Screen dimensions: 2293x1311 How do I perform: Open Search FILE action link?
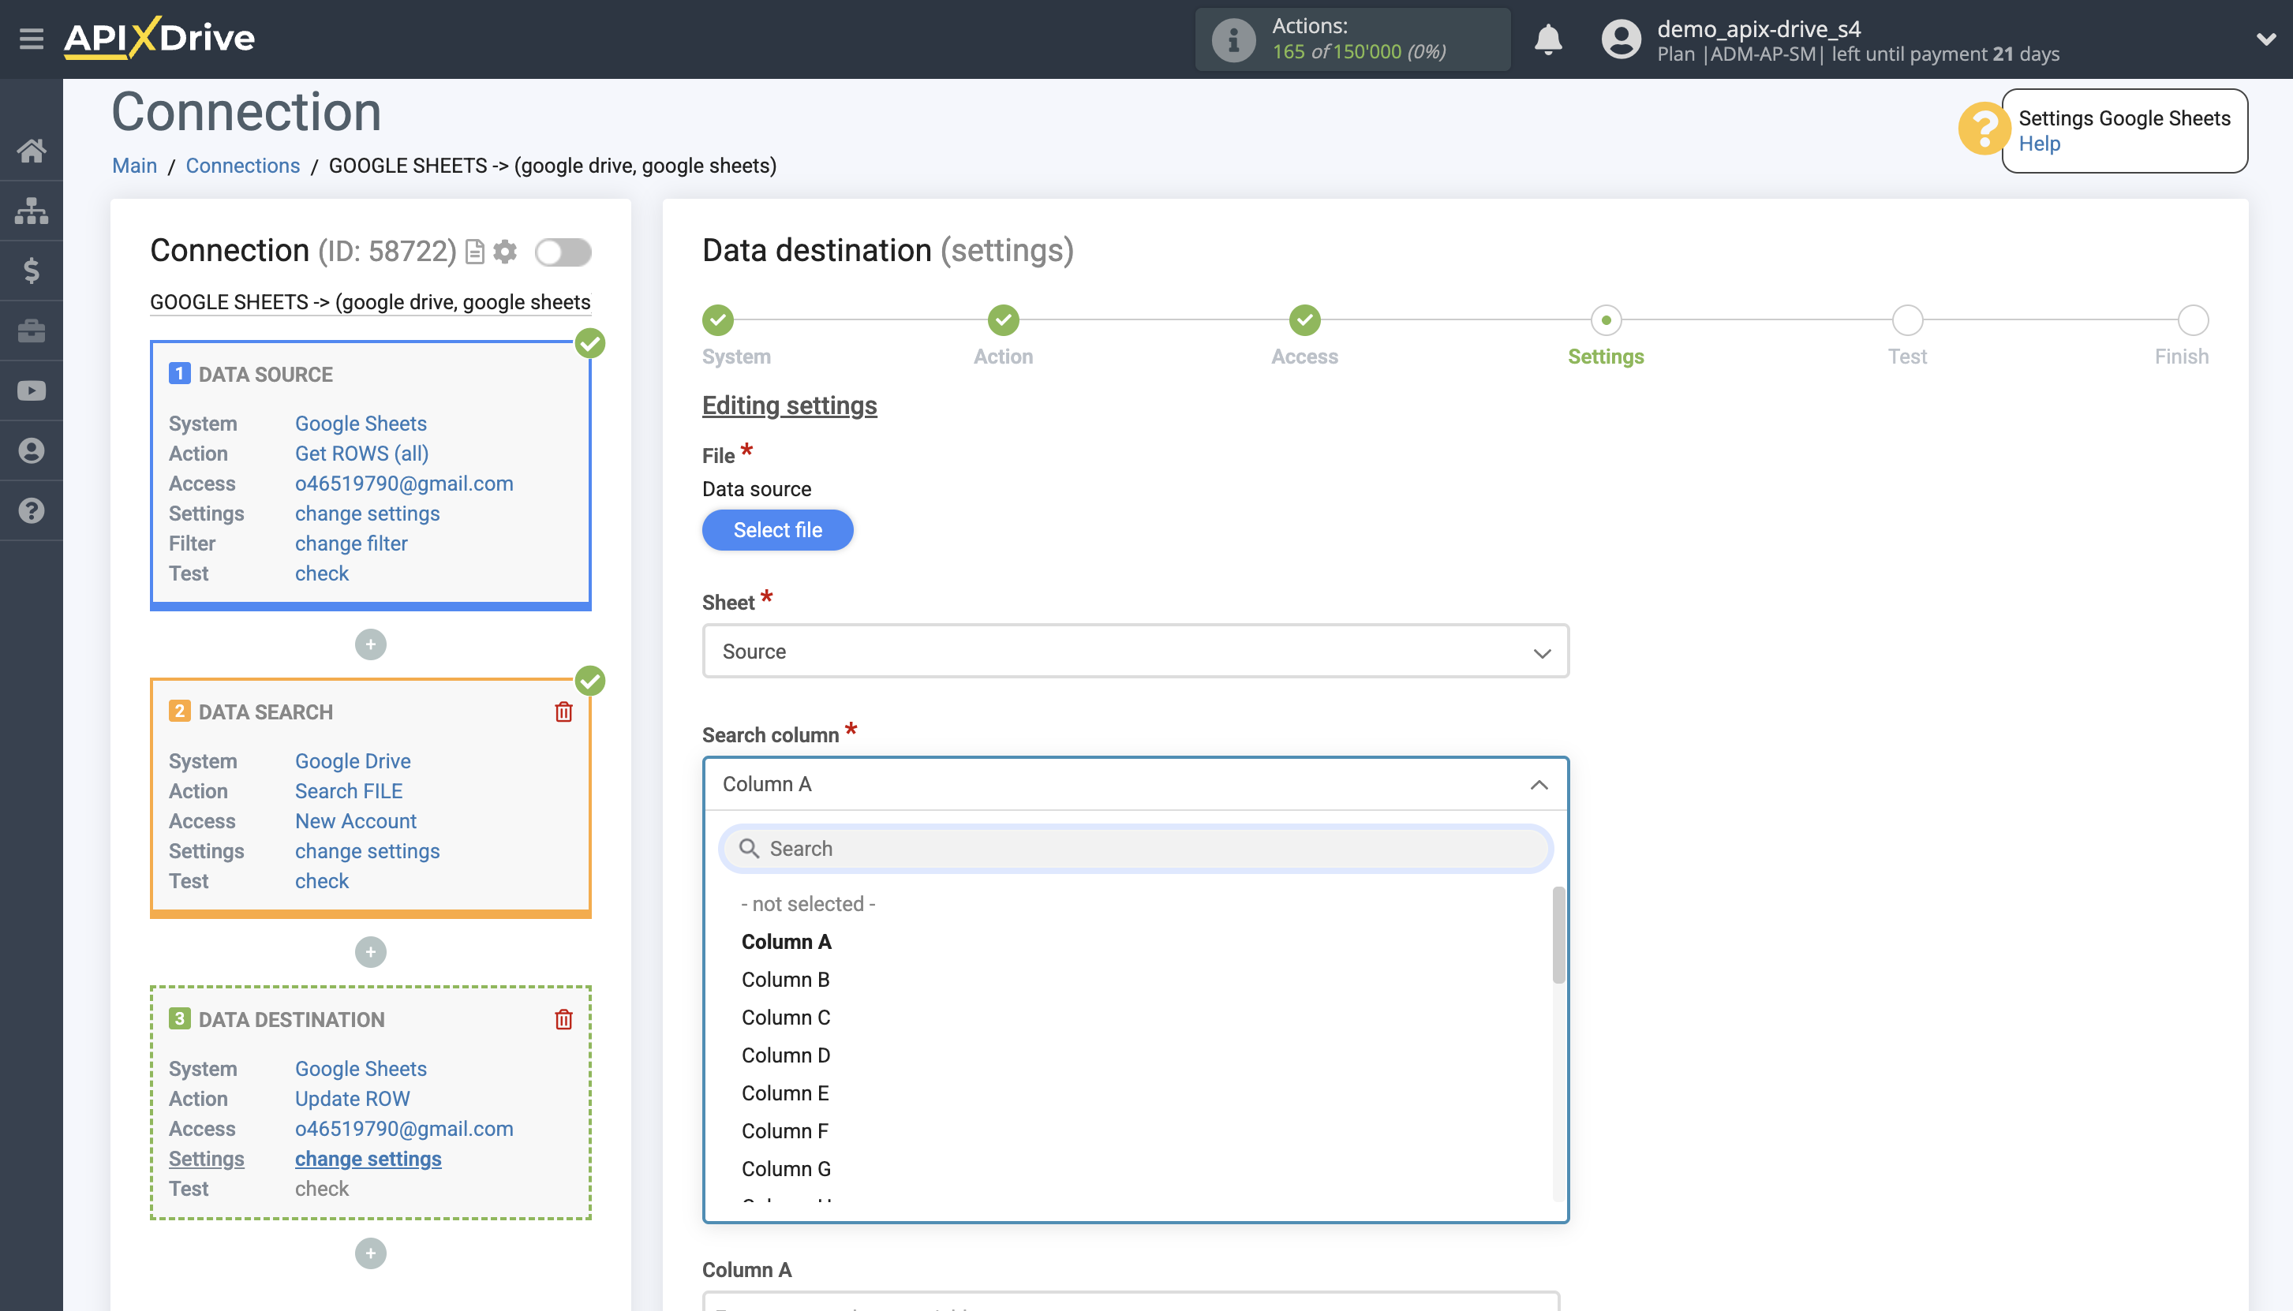pyautogui.click(x=349, y=791)
